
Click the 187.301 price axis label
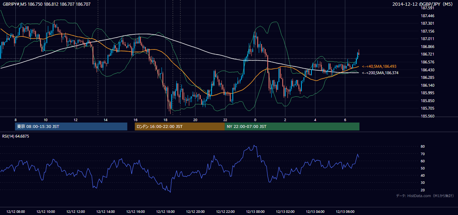(x=427, y=24)
